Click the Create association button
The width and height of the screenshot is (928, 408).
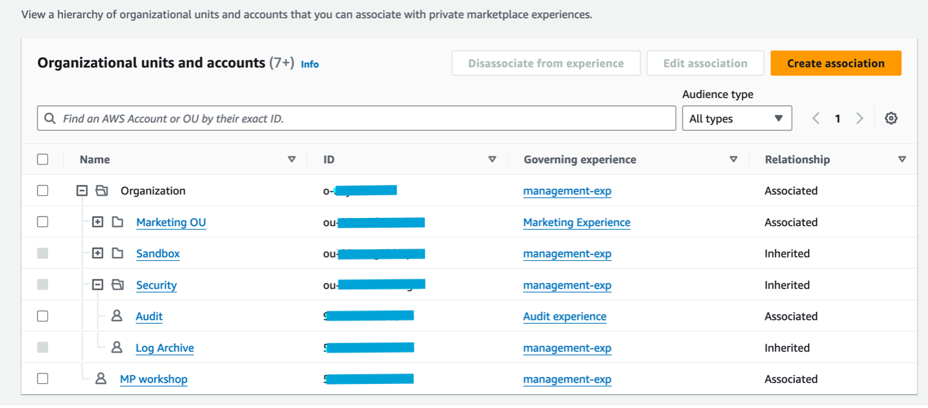835,64
